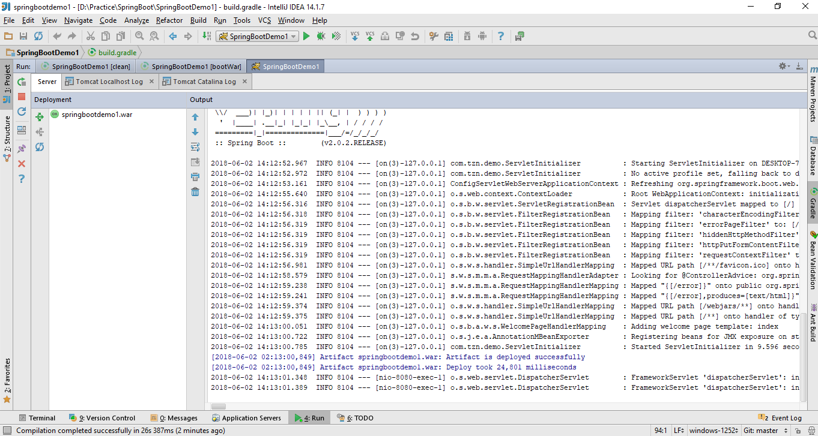Viewport: 818px width, 436px height.
Task: Stop the running Tomcat server
Action: pyautogui.click(x=21, y=97)
